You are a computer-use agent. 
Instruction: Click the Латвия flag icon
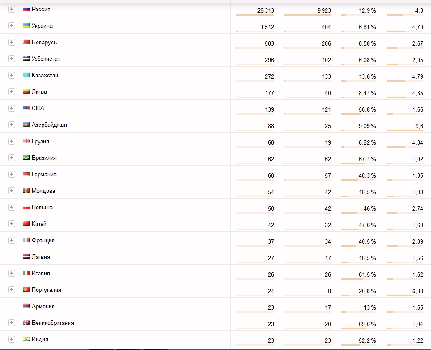pyautogui.click(x=26, y=256)
